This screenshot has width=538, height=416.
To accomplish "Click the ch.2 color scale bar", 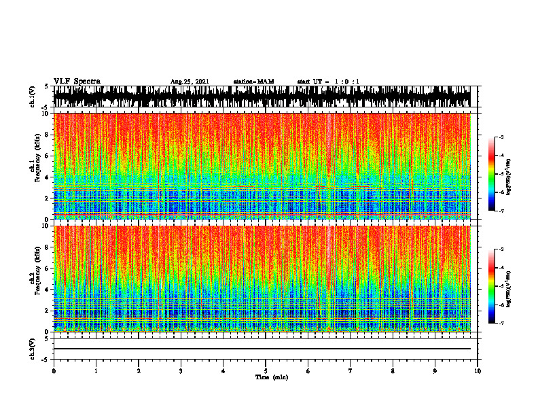I will pos(491,286).
